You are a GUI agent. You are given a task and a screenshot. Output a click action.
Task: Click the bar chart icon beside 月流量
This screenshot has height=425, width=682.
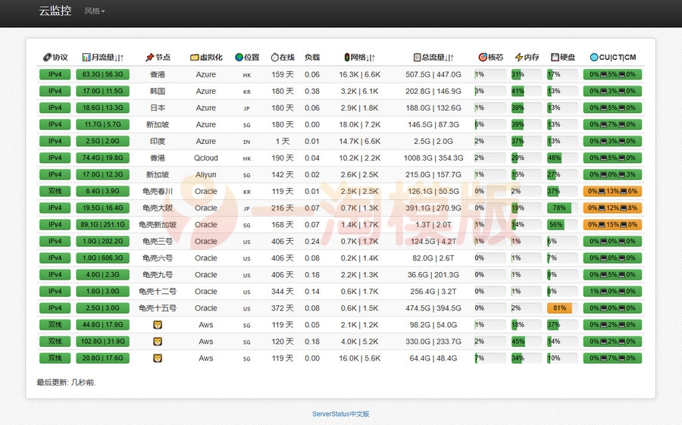click(86, 57)
